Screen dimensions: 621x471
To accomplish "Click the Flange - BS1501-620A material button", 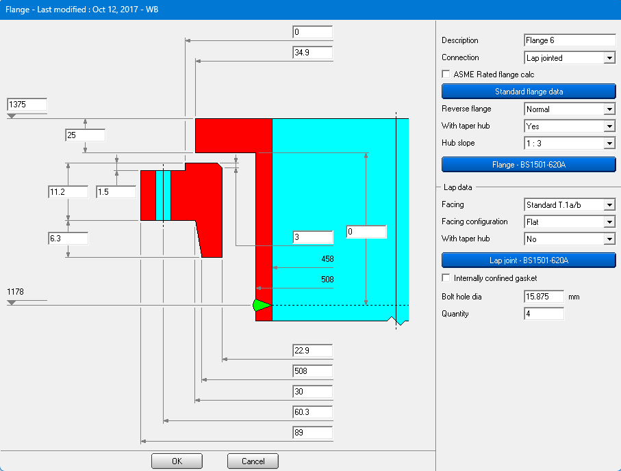I will (x=529, y=164).
